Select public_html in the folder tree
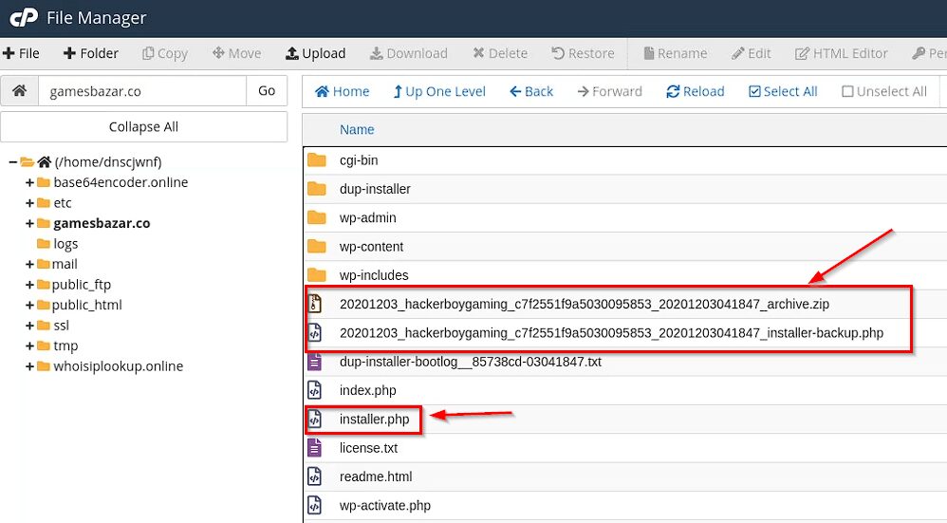This screenshot has height=523, width=947. 87,305
